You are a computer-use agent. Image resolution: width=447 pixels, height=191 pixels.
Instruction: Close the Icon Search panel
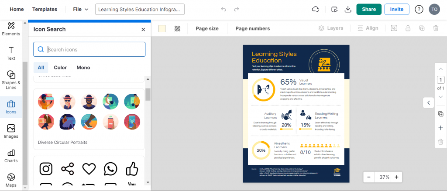coord(143,29)
